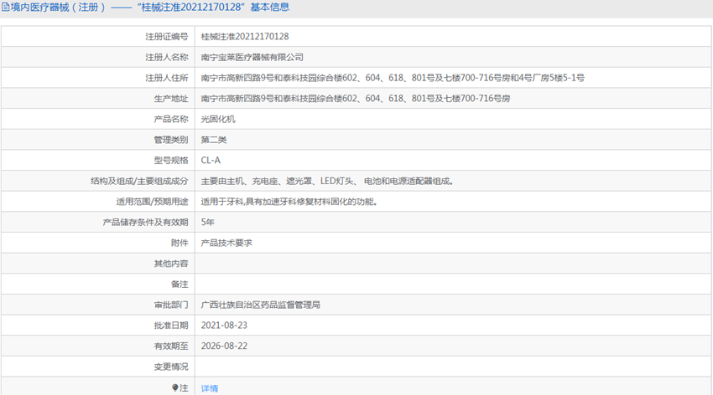Click the 注册人住所 address text
This screenshot has height=395, width=713.
click(x=393, y=78)
